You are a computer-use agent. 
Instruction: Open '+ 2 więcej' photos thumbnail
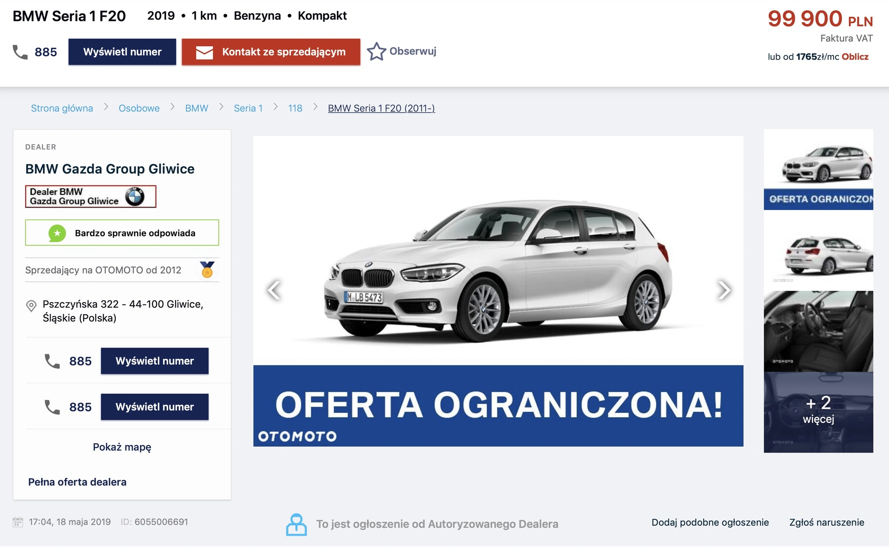pos(818,412)
